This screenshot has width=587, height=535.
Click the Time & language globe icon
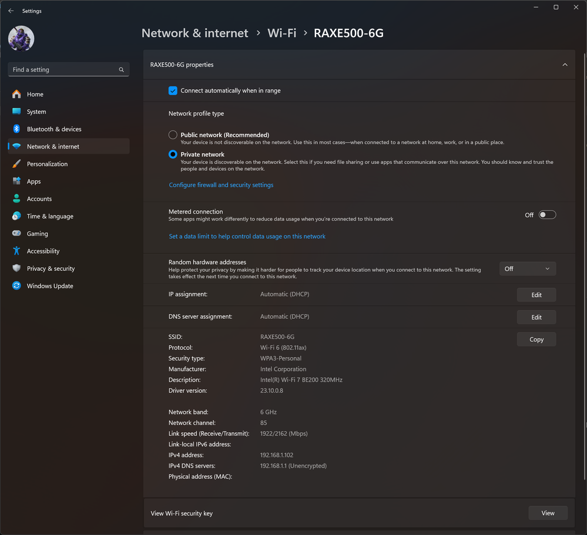tap(16, 216)
